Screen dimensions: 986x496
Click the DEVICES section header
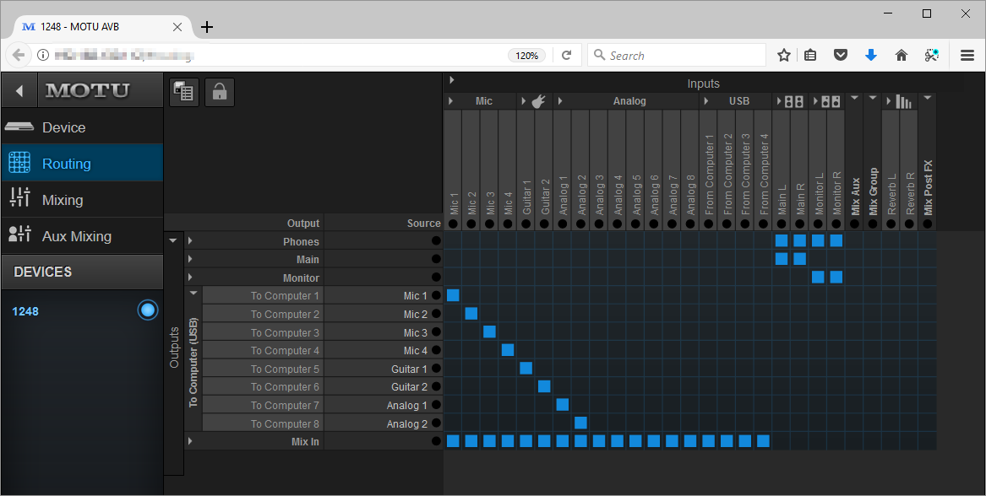[82, 272]
